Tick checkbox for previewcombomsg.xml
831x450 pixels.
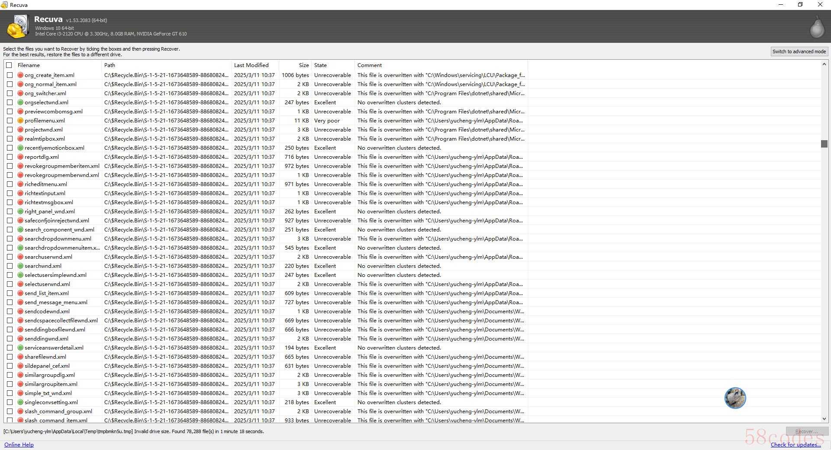10,112
